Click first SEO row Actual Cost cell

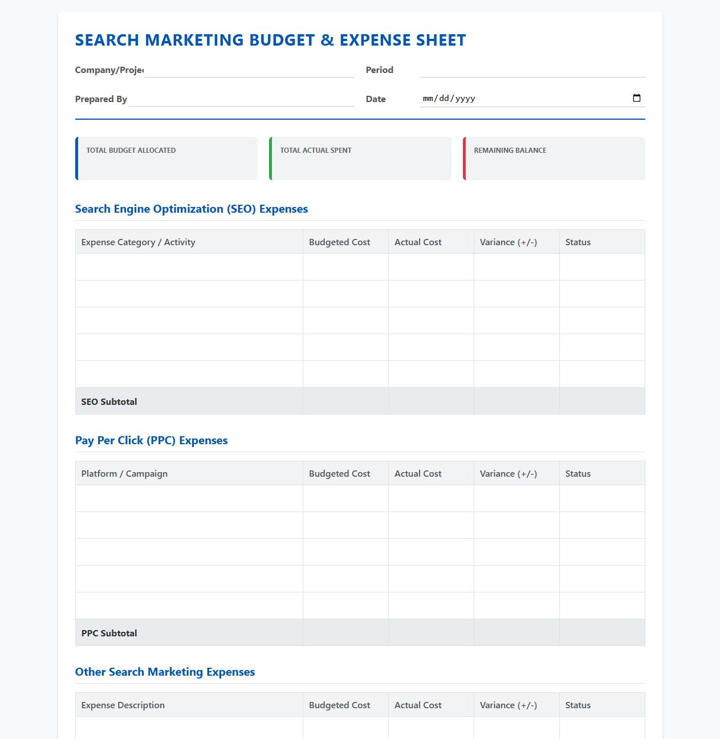coord(432,267)
